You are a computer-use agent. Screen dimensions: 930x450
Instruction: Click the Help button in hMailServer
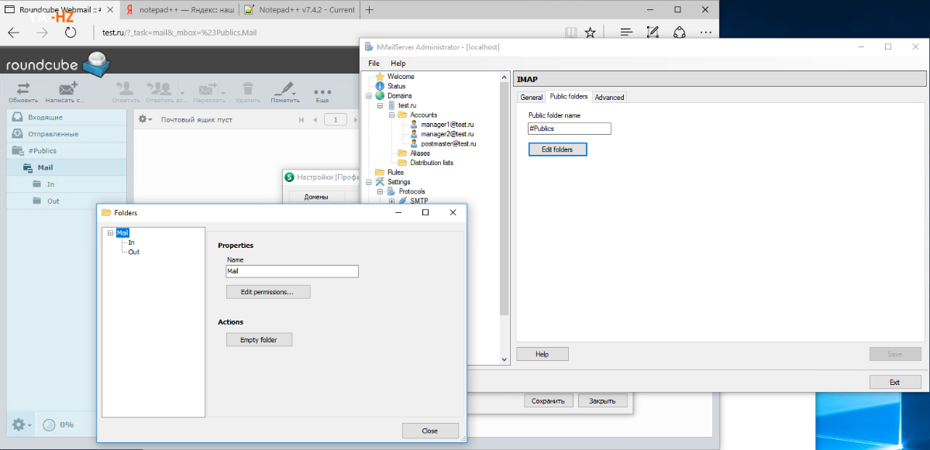point(542,354)
